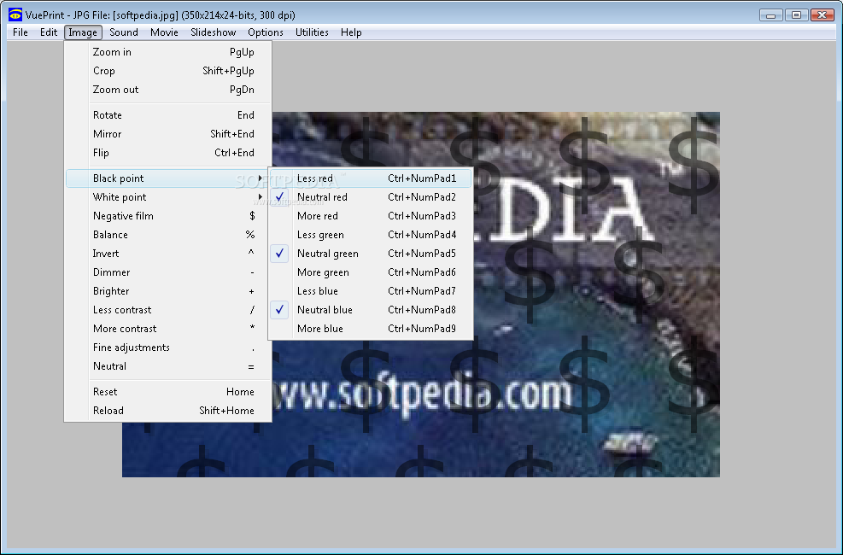
Task: Minimize the VuePrint window
Action: pos(771,15)
